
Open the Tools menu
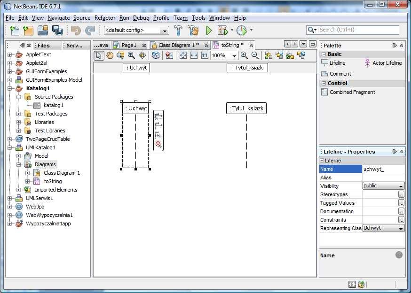[x=198, y=18]
